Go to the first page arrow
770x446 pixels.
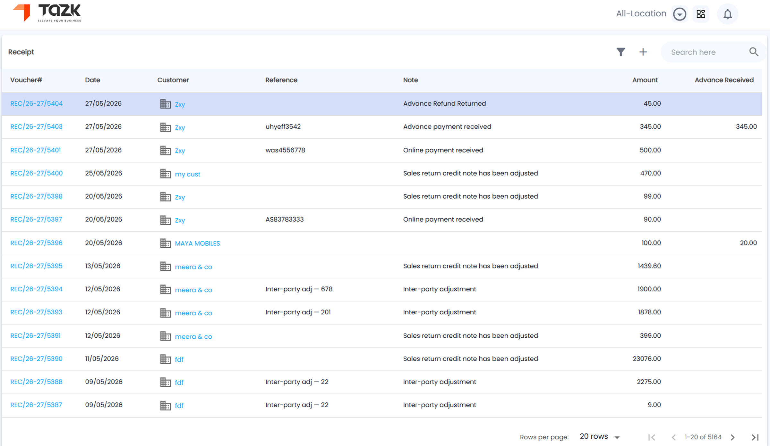(652, 437)
